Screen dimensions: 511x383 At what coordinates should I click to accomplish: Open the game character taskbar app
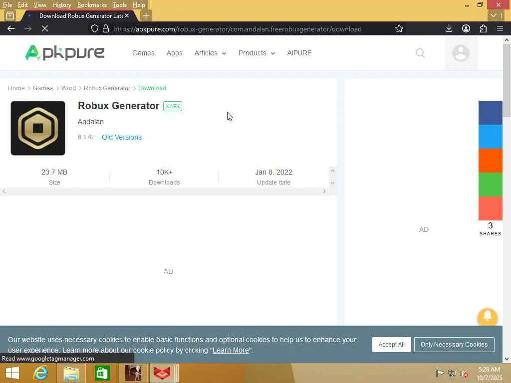click(133, 373)
